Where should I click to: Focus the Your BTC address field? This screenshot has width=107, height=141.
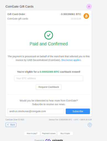[49, 78]
